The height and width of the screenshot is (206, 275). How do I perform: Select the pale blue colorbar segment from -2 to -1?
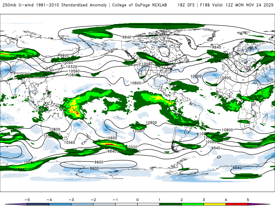(104, 204)
